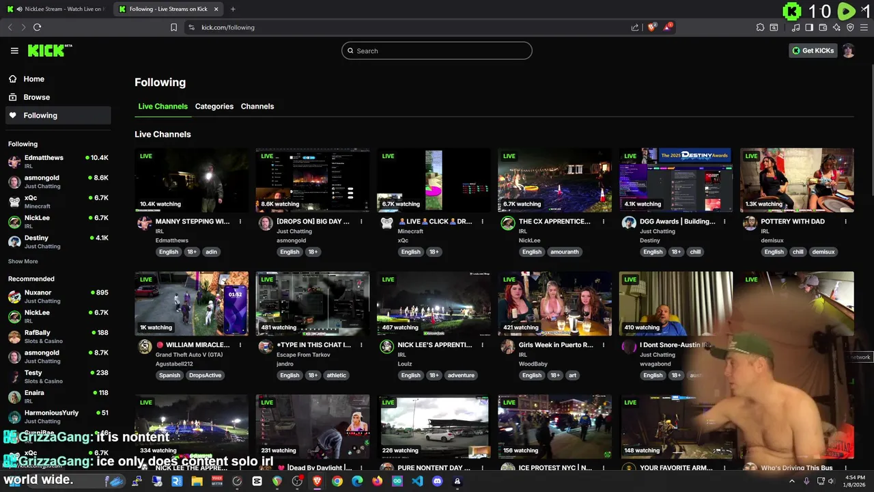Open the MANNY STEPPING stream thumbnail

point(192,180)
